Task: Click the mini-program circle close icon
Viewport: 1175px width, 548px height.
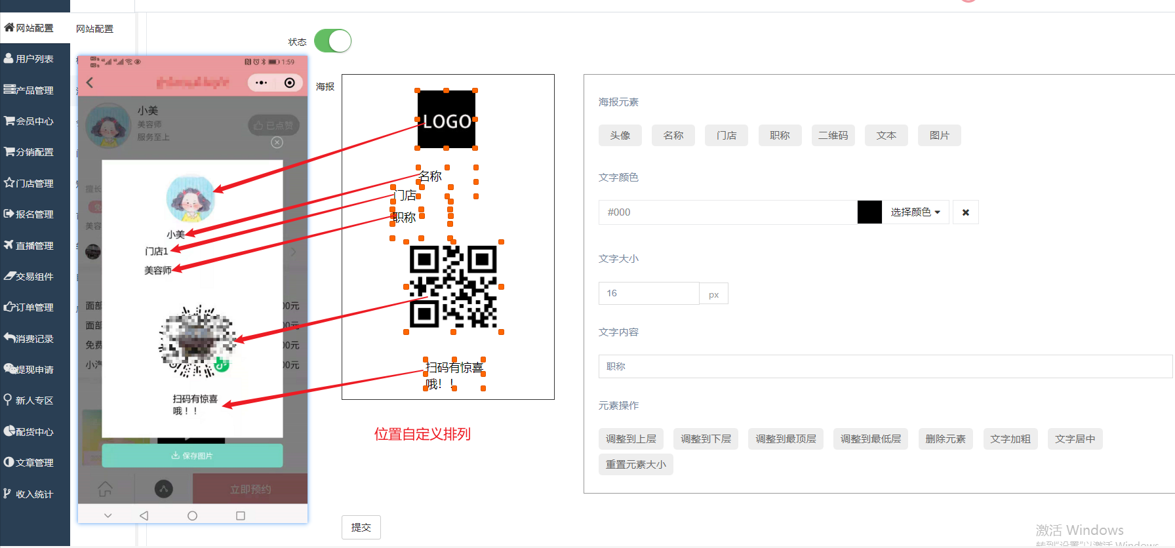Action: point(289,83)
